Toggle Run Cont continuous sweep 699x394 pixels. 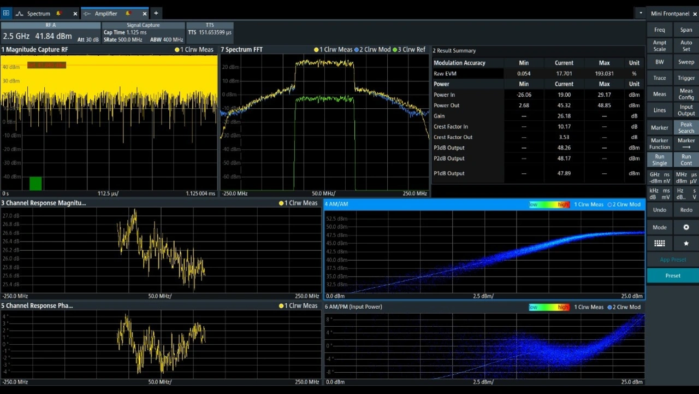[686, 160]
